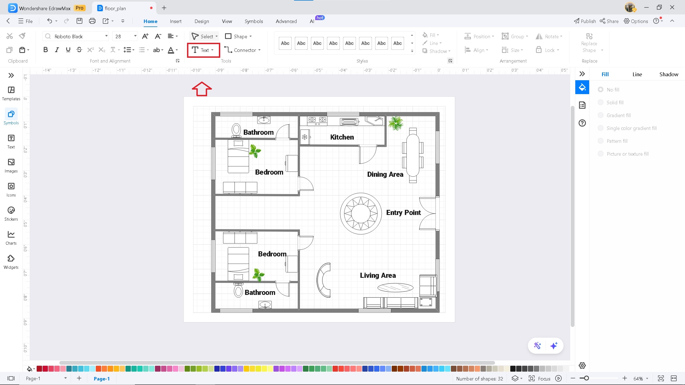
Task: Decrease font size with A- icon
Action: coord(158,36)
